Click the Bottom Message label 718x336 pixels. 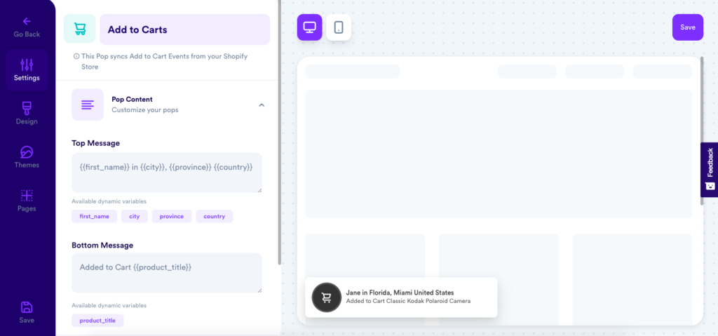click(x=102, y=246)
